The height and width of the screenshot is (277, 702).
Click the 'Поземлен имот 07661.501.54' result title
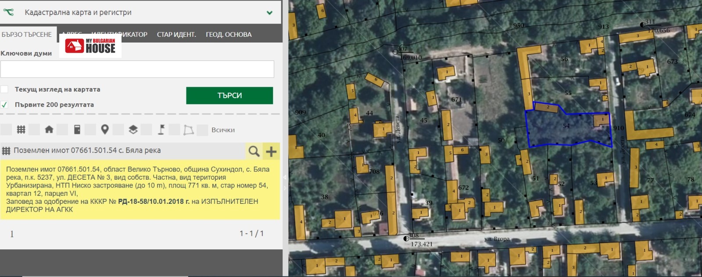click(87, 150)
